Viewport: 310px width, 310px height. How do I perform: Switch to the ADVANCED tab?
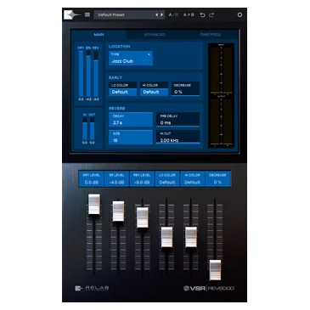(155, 35)
